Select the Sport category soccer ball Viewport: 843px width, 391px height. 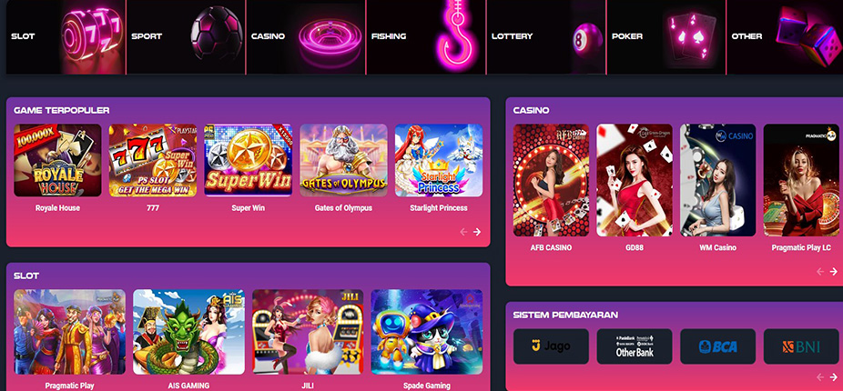(186, 36)
